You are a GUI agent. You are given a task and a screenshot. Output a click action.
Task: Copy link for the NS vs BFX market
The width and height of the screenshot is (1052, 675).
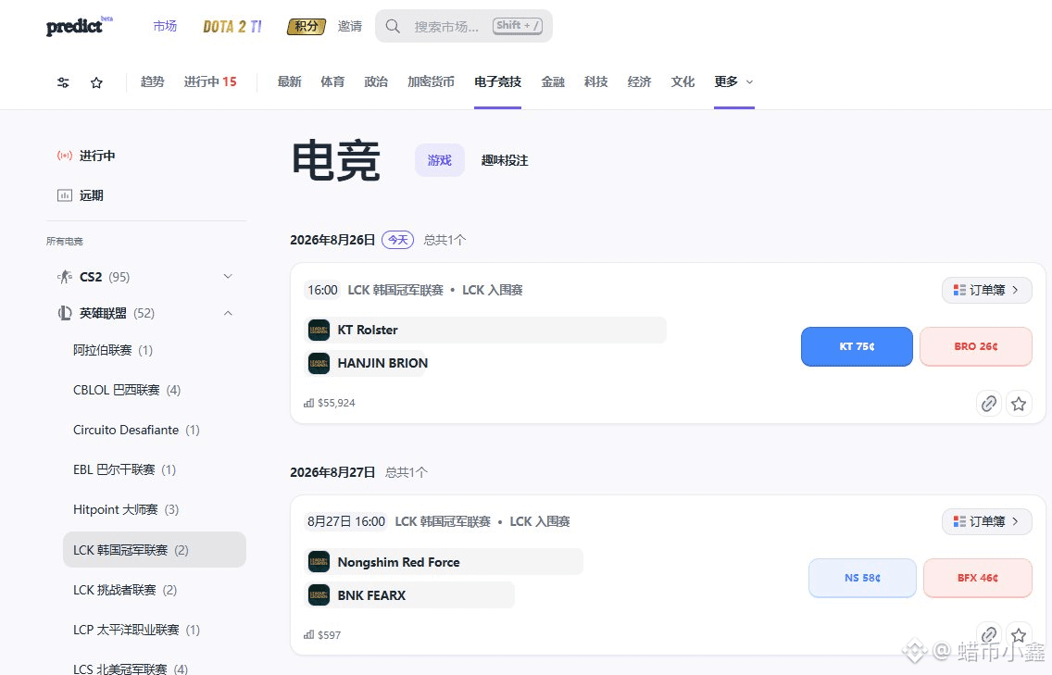[989, 635]
